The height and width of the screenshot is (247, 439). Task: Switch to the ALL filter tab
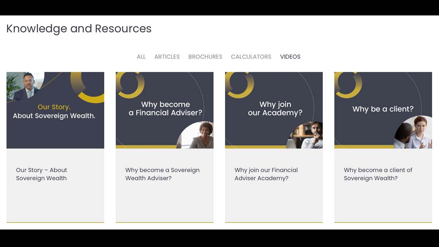point(141,57)
